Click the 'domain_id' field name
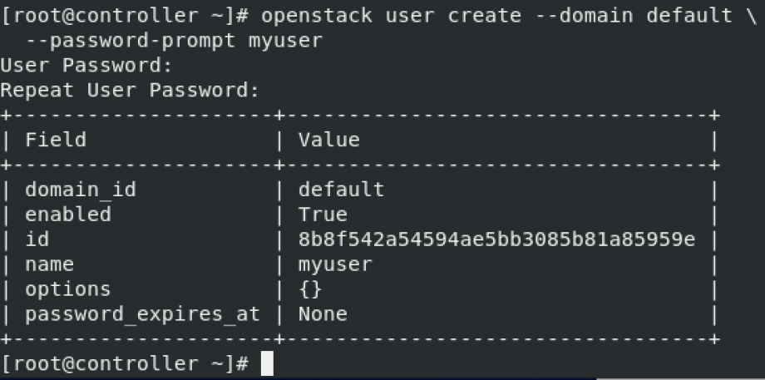 81,190
